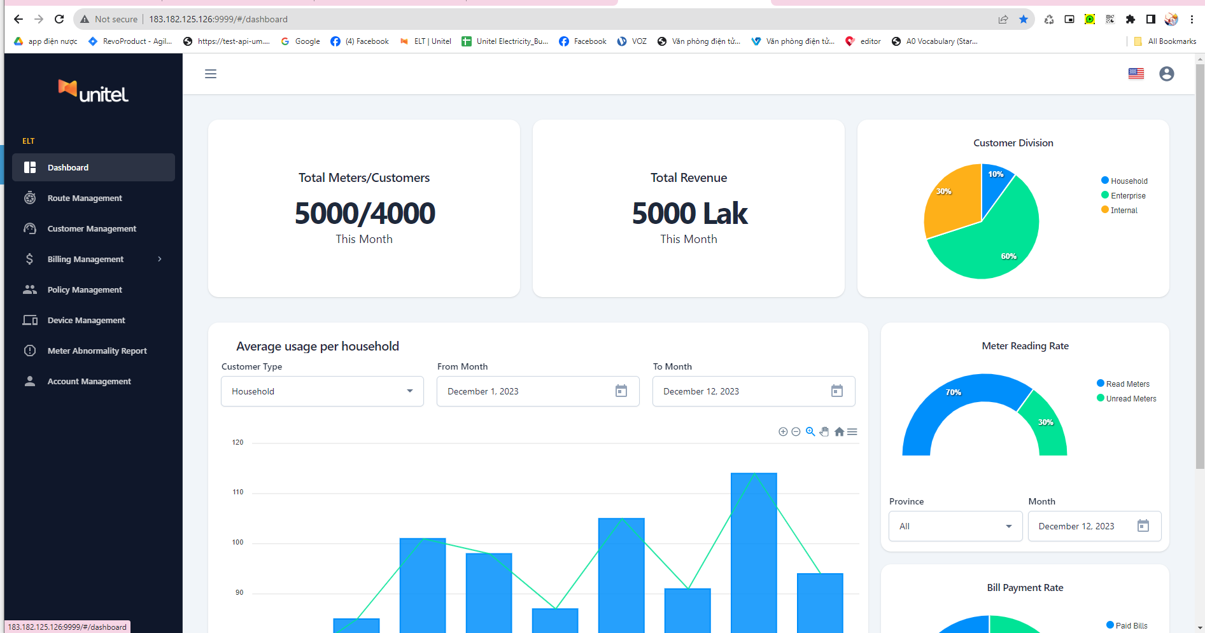
Task: Open the All Bookmarks folder
Action: [x=1165, y=41]
